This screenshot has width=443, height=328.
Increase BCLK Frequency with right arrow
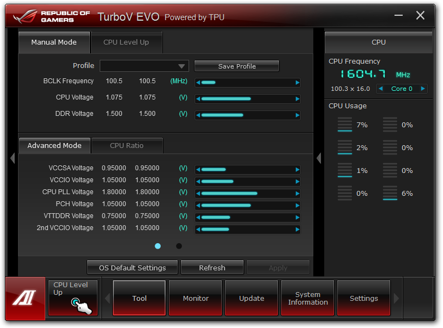[297, 83]
